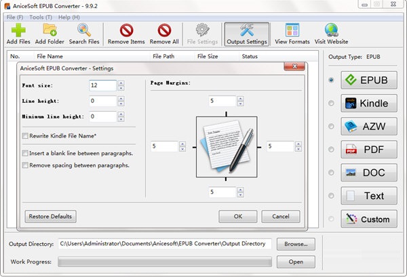Select the Text radio button

331,196
